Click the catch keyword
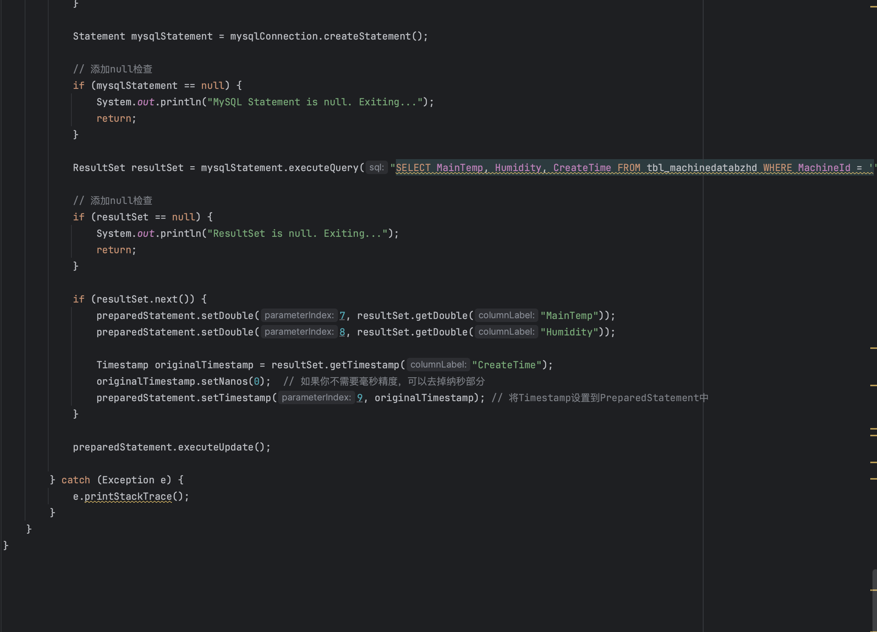Viewport: 877px width, 632px height. (x=76, y=480)
